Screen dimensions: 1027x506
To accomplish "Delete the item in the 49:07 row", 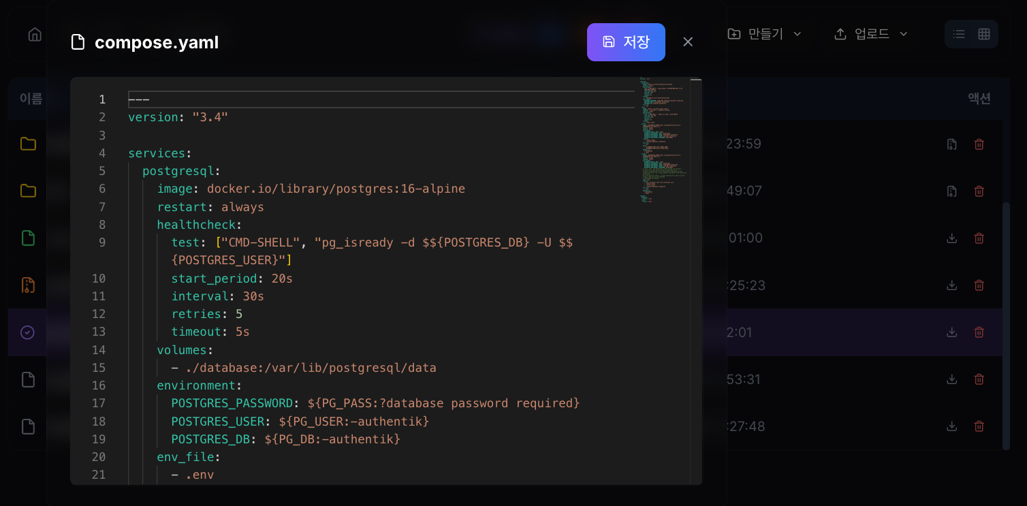I will click(979, 191).
